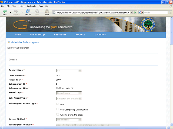Click the address bar URL field
This screenshot has width=173, height=129.
pos(93,13)
